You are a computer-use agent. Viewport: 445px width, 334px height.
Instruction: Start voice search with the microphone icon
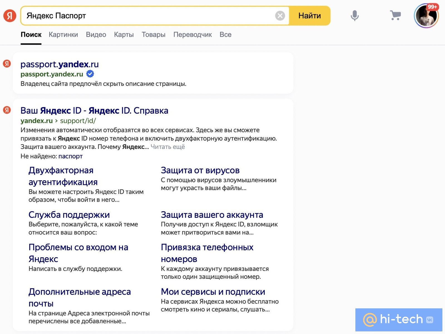[355, 16]
